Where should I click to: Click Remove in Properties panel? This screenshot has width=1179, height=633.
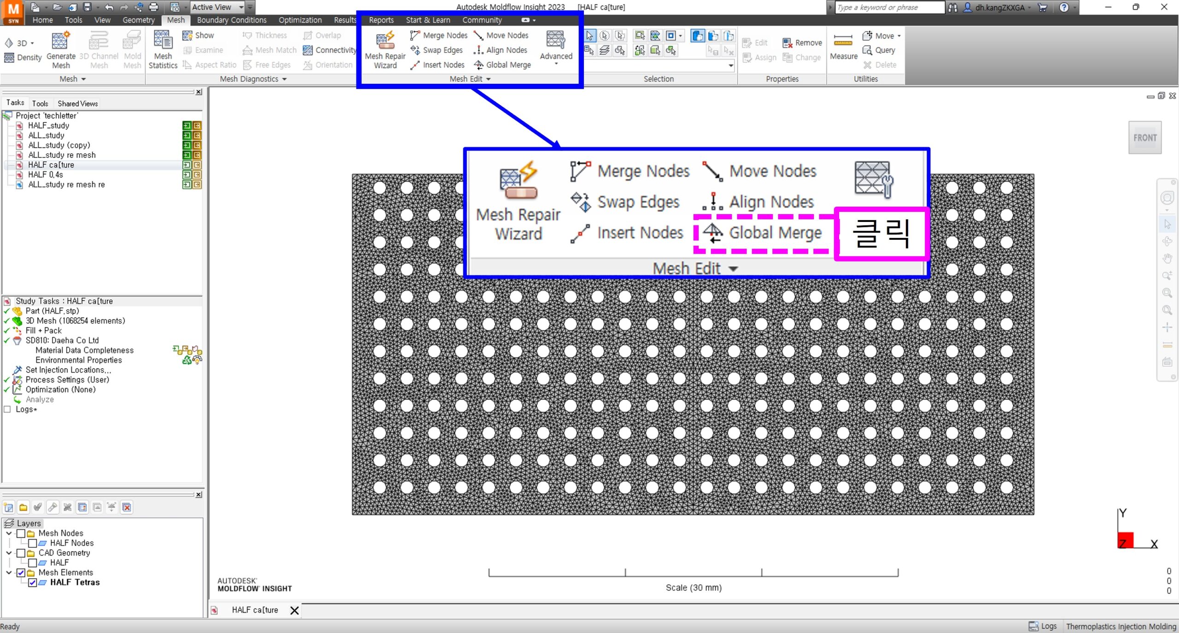[802, 43]
